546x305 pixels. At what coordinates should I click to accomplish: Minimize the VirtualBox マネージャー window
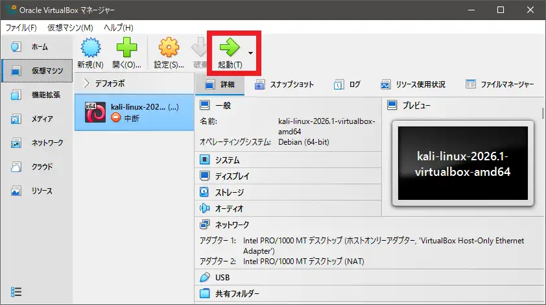point(471,10)
